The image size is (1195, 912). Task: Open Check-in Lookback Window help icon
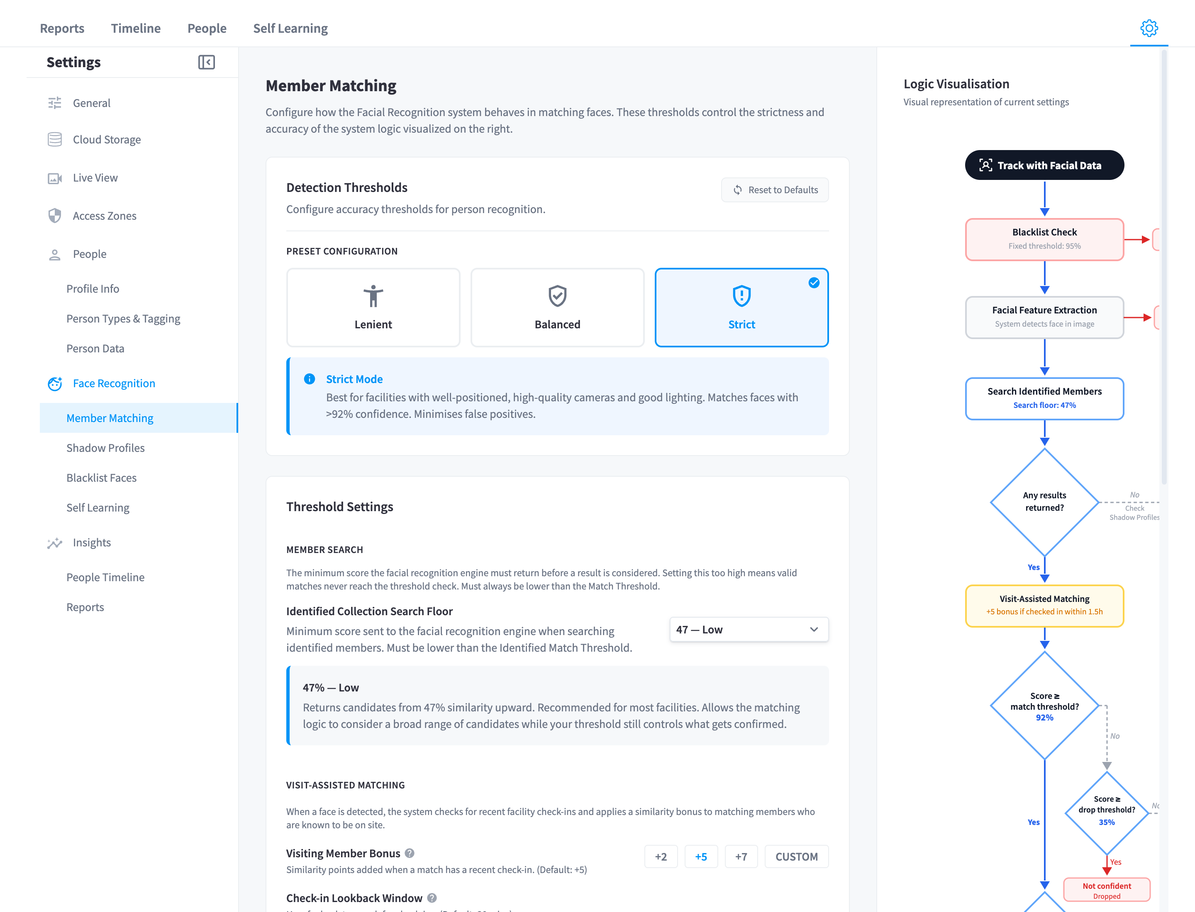click(x=432, y=898)
